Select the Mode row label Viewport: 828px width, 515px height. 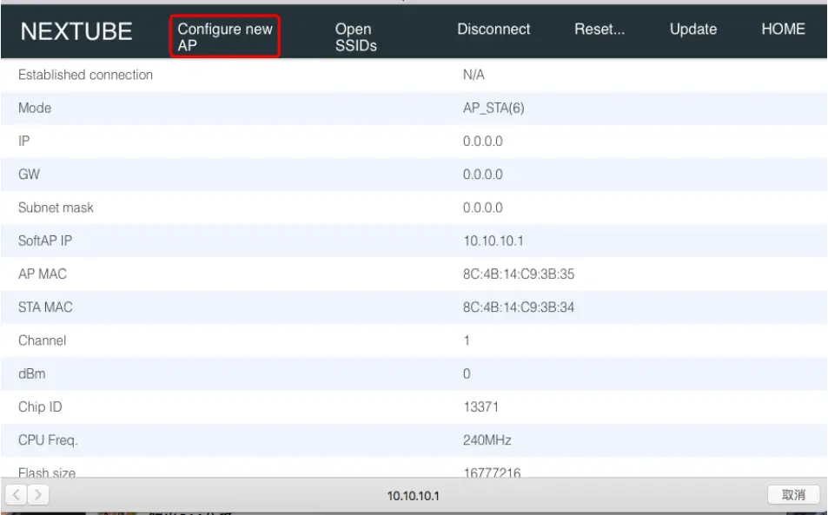(x=35, y=109)
